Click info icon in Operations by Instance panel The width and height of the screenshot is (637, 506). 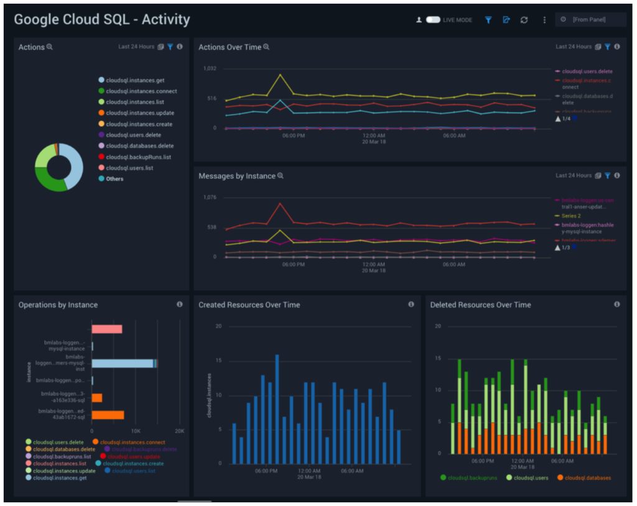click(x=180, y=304)
